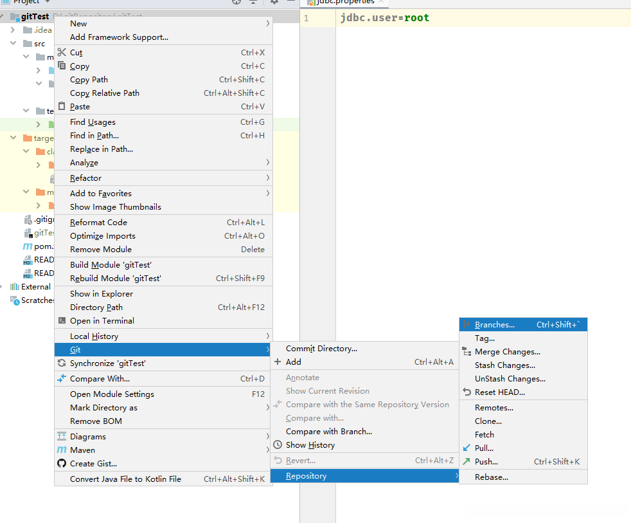Open the Add to Favorites submenu
Viewport: 631px width, 523px height.
163,193
